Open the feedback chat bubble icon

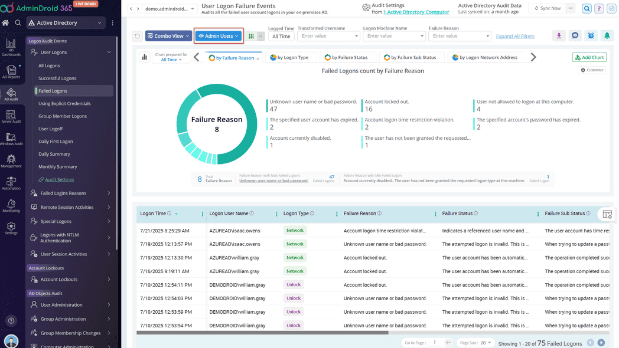(x=575, y=36)
